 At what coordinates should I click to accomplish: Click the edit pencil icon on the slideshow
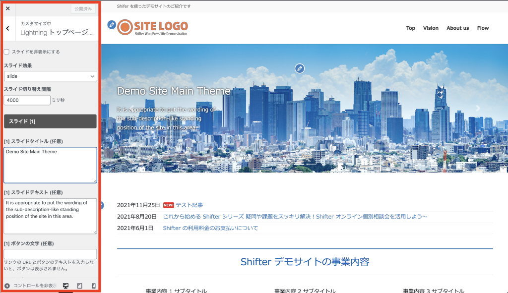[x=299, y=68]
